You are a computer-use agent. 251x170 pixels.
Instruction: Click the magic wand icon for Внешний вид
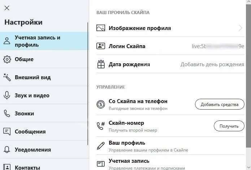click(7, 77)
